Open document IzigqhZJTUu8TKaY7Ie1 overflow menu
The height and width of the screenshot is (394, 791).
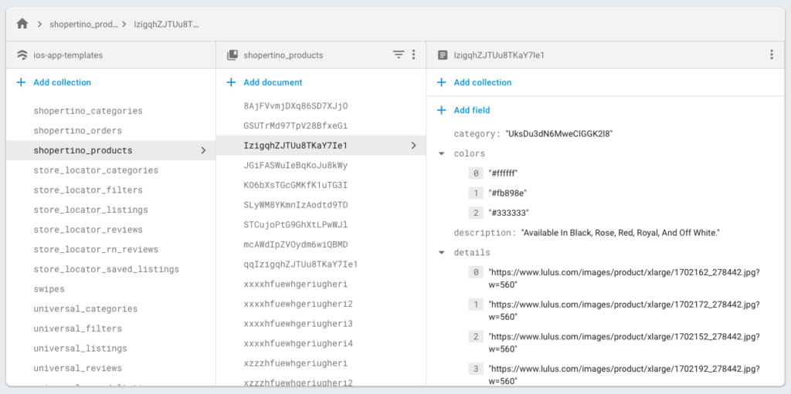tap(771, 55)
